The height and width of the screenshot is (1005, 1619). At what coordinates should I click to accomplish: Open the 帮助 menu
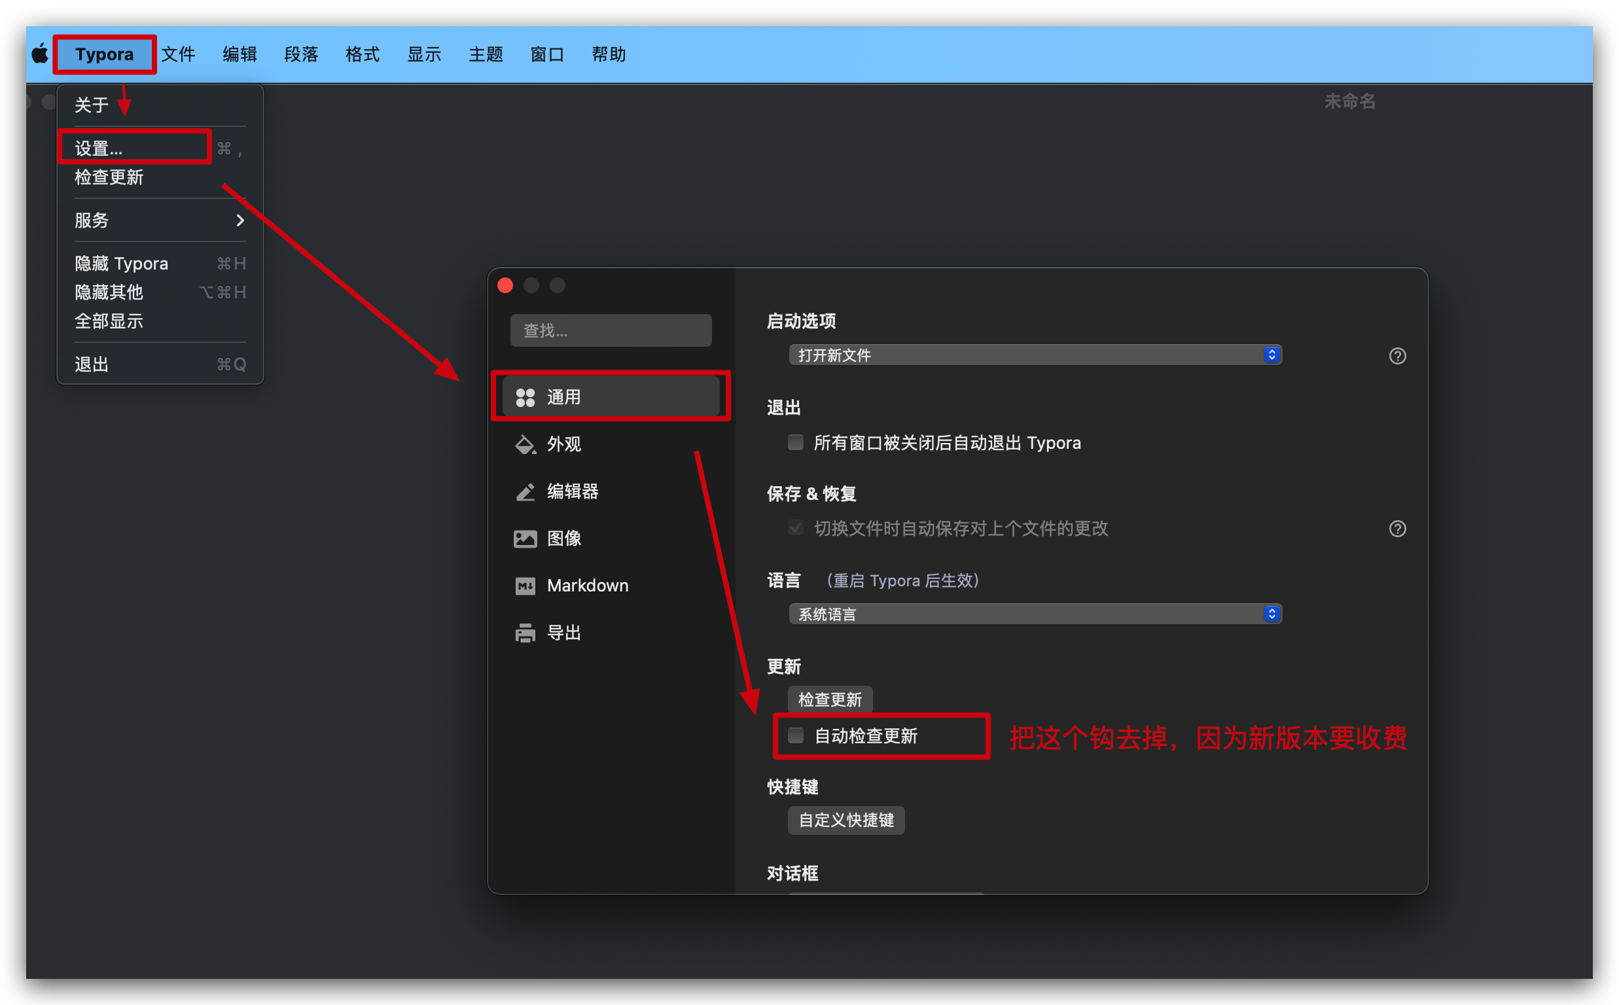(x=608, y=54)
